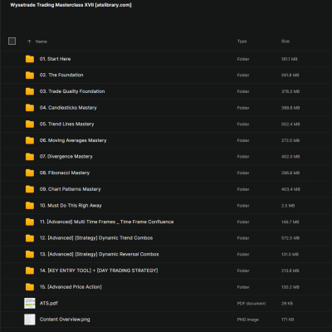Open the 03. Trade Quality Foundation folder icon

point(30,91)
